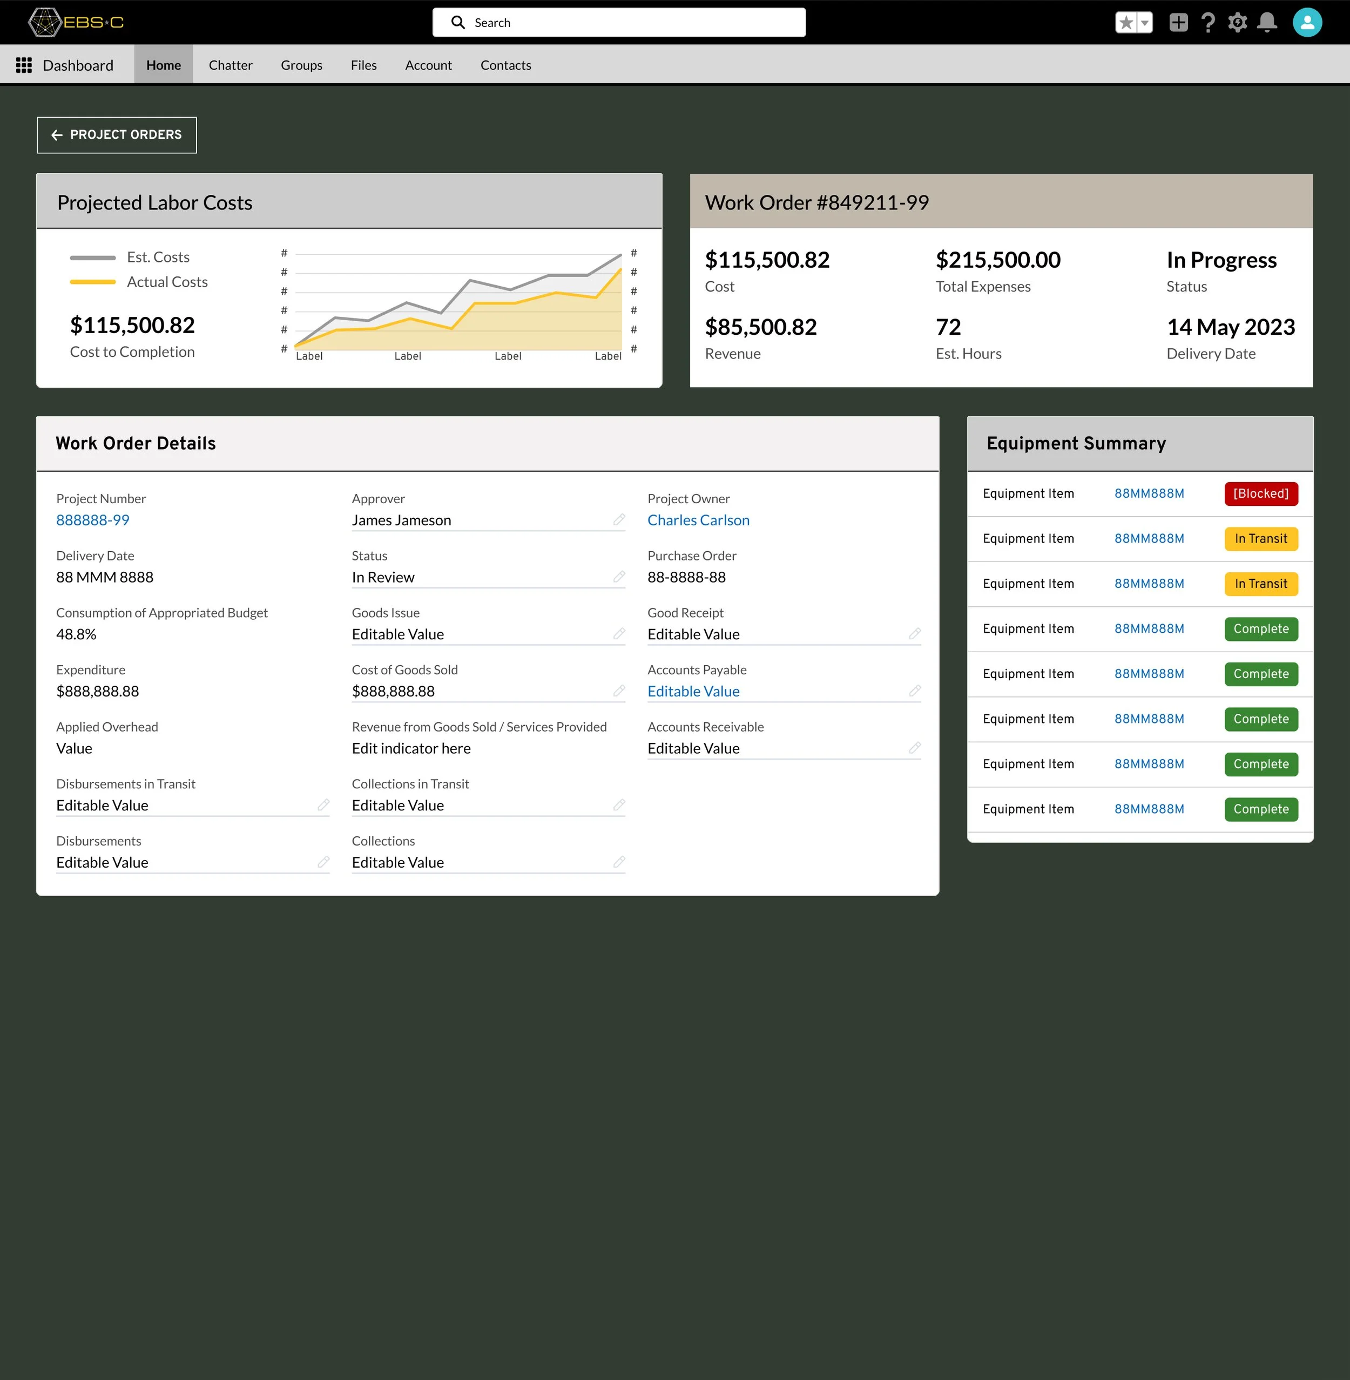Click the [Blocked] status badge
The image size is (1350, 1380).
point(1261,493)
